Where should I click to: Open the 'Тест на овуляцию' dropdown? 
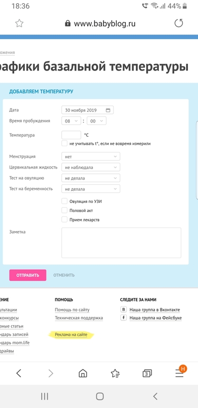[91, 178]
